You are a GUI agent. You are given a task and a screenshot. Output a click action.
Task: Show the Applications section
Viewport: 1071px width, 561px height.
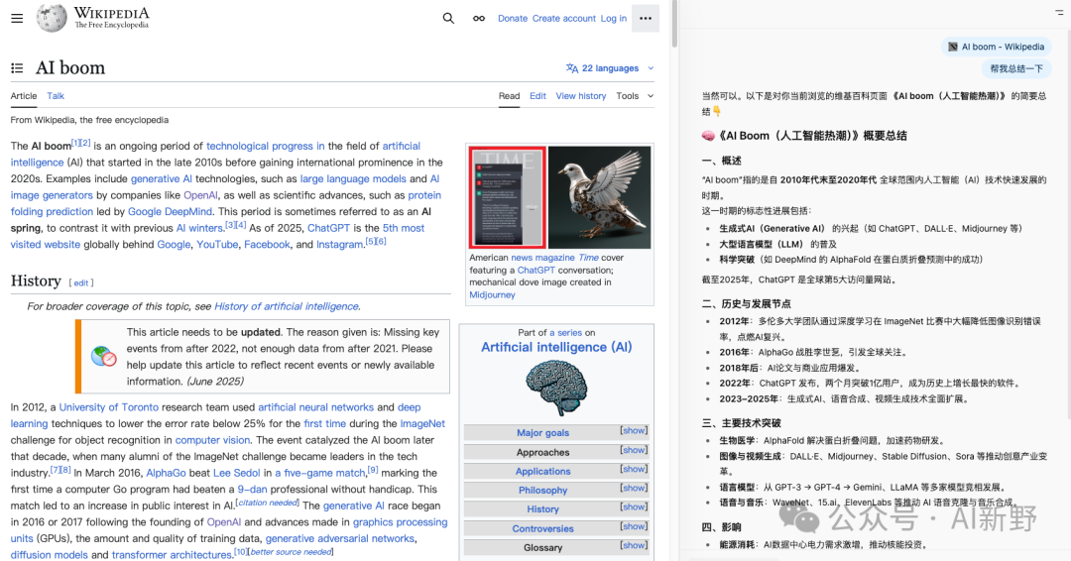coord(633,470)
